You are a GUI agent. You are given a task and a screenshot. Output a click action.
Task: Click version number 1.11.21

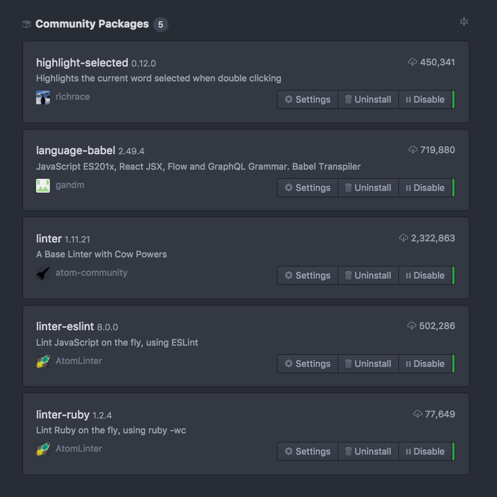click(x=77, y=239)
